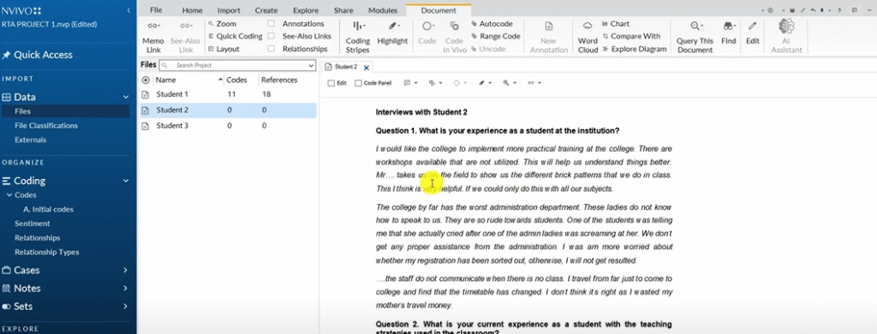Image resolution: width=877 pixels, height=334 pixels.
Task: Open Coding Stripes in ribbon
Action: click(357, 37)
